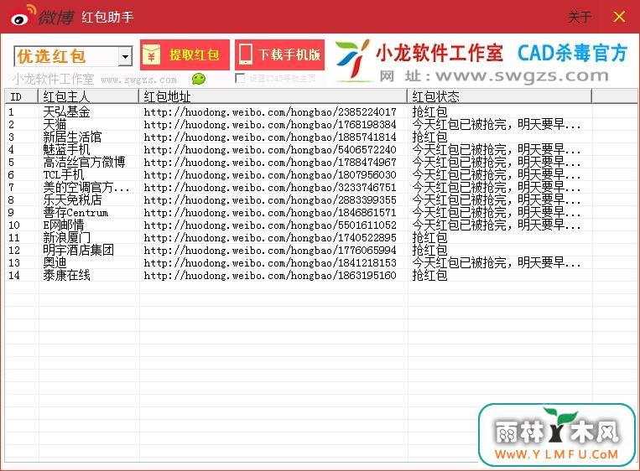Image resolution: width=640 pixels, height=471 pixels.
Task: Click the ID cell 14
Action: pos(14,276)
